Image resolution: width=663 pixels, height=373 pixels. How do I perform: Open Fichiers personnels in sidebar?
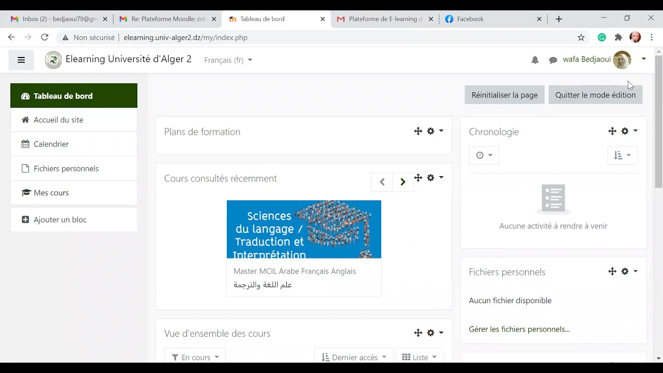(74, 168)
